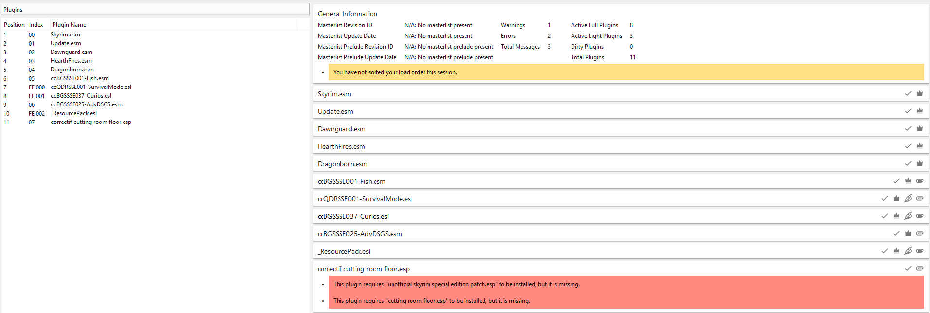930x313 pixels.
Task: Click the loads-archive icon on ccBGSSSE001-Fish.esm card
Action: click(920, 181)
